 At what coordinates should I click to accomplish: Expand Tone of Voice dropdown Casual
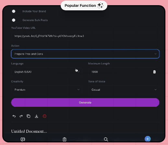pyautogui.click(x=124, y=90)
